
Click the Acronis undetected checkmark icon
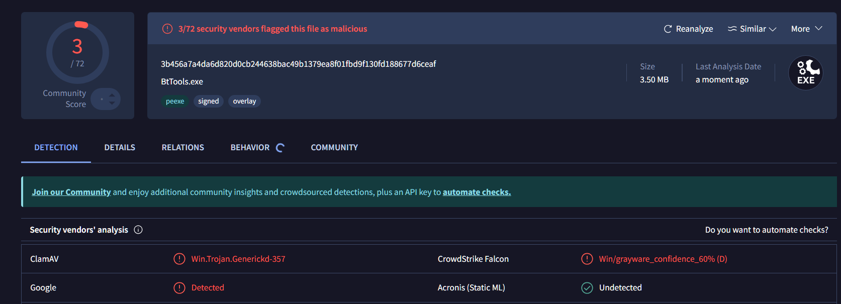pyautogui.click(x=587, y=288)
